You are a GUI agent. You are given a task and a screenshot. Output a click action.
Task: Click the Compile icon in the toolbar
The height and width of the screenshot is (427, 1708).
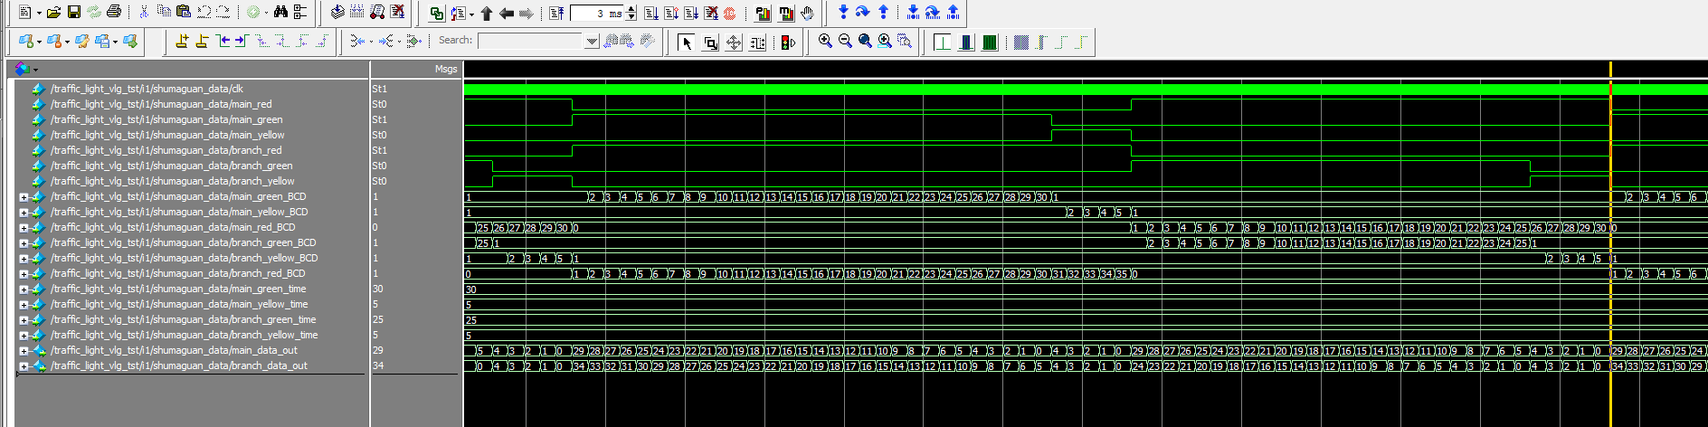[337, 12]
